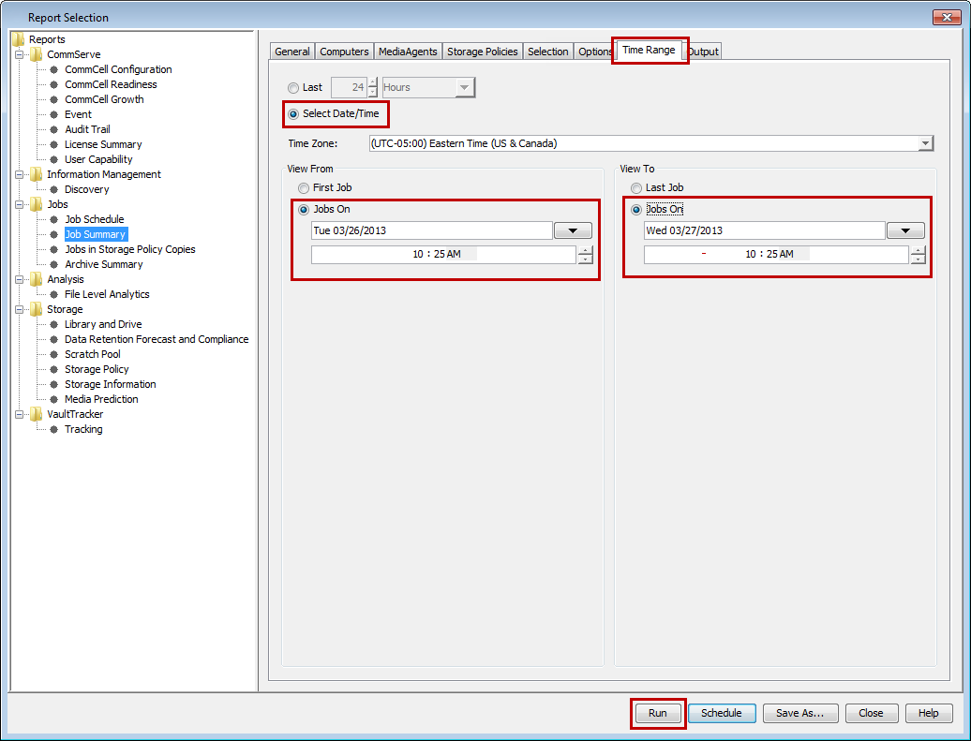Switch to the MediaAgents tab
Screen dimensions: 971x741
click(408, 52)
